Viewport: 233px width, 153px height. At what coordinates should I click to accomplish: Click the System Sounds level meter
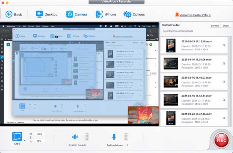pos(87,136)
